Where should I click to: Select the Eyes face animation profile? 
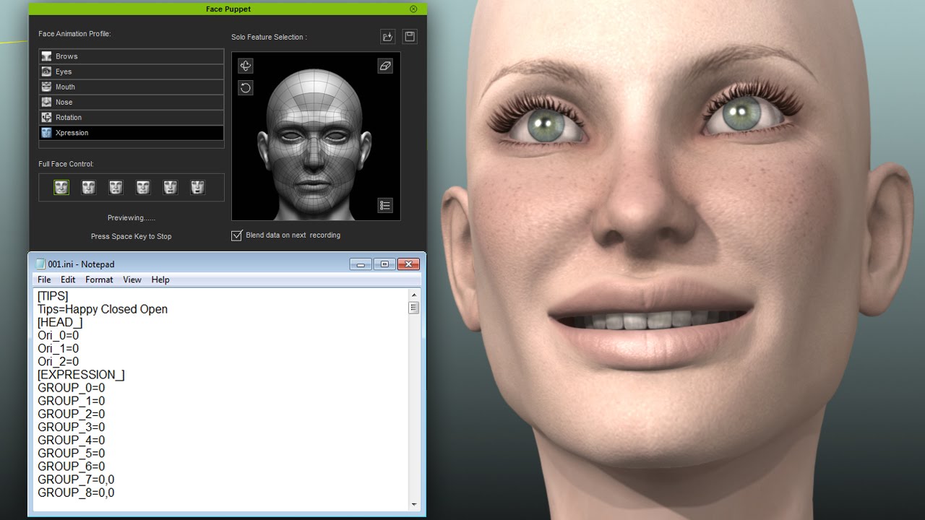pyautogui.click(x=132, y=71)
